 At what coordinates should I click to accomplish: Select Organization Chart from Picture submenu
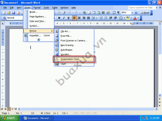74,59
